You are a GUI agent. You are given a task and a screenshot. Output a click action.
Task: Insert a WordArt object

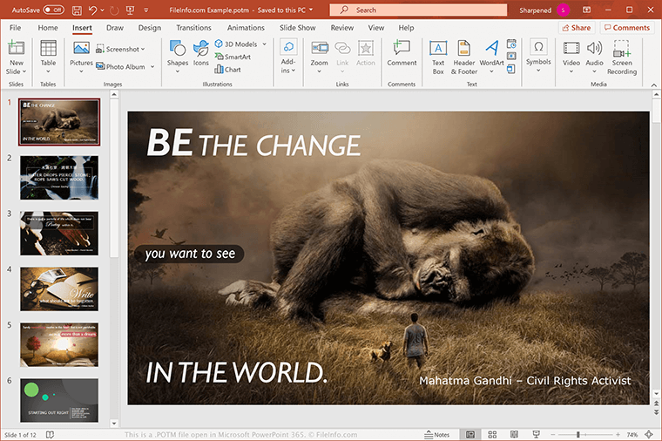pos(491,52)
